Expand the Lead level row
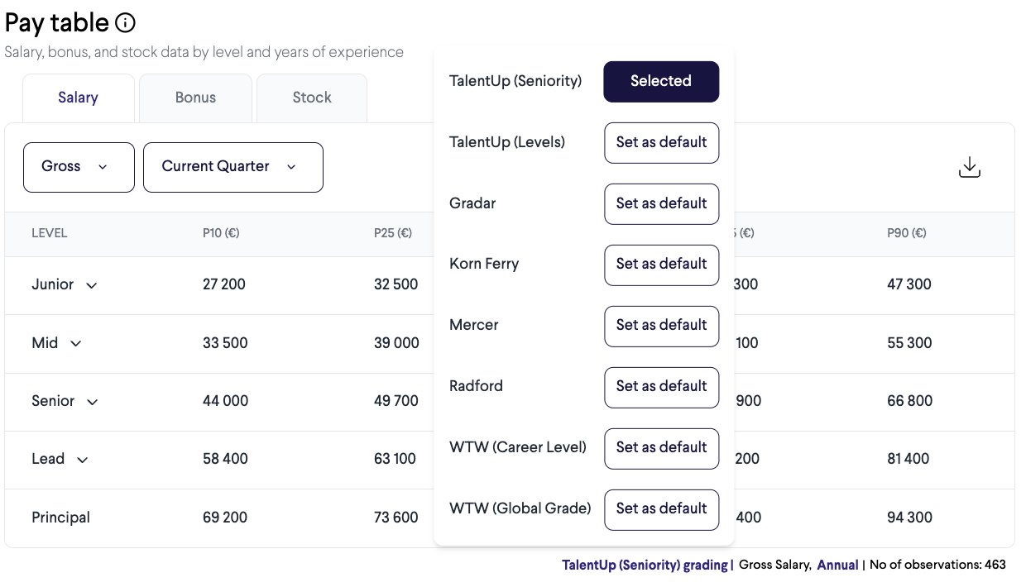The height and width of the screenshot is (587, 1026). pos(83,460)
